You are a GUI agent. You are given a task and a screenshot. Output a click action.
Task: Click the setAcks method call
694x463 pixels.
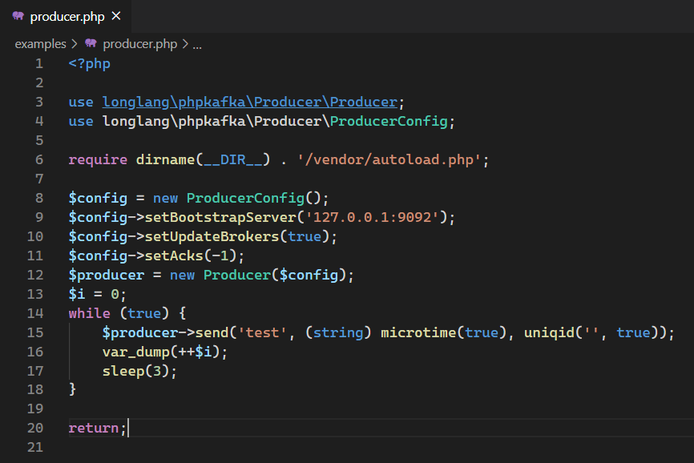pos(174,256)
